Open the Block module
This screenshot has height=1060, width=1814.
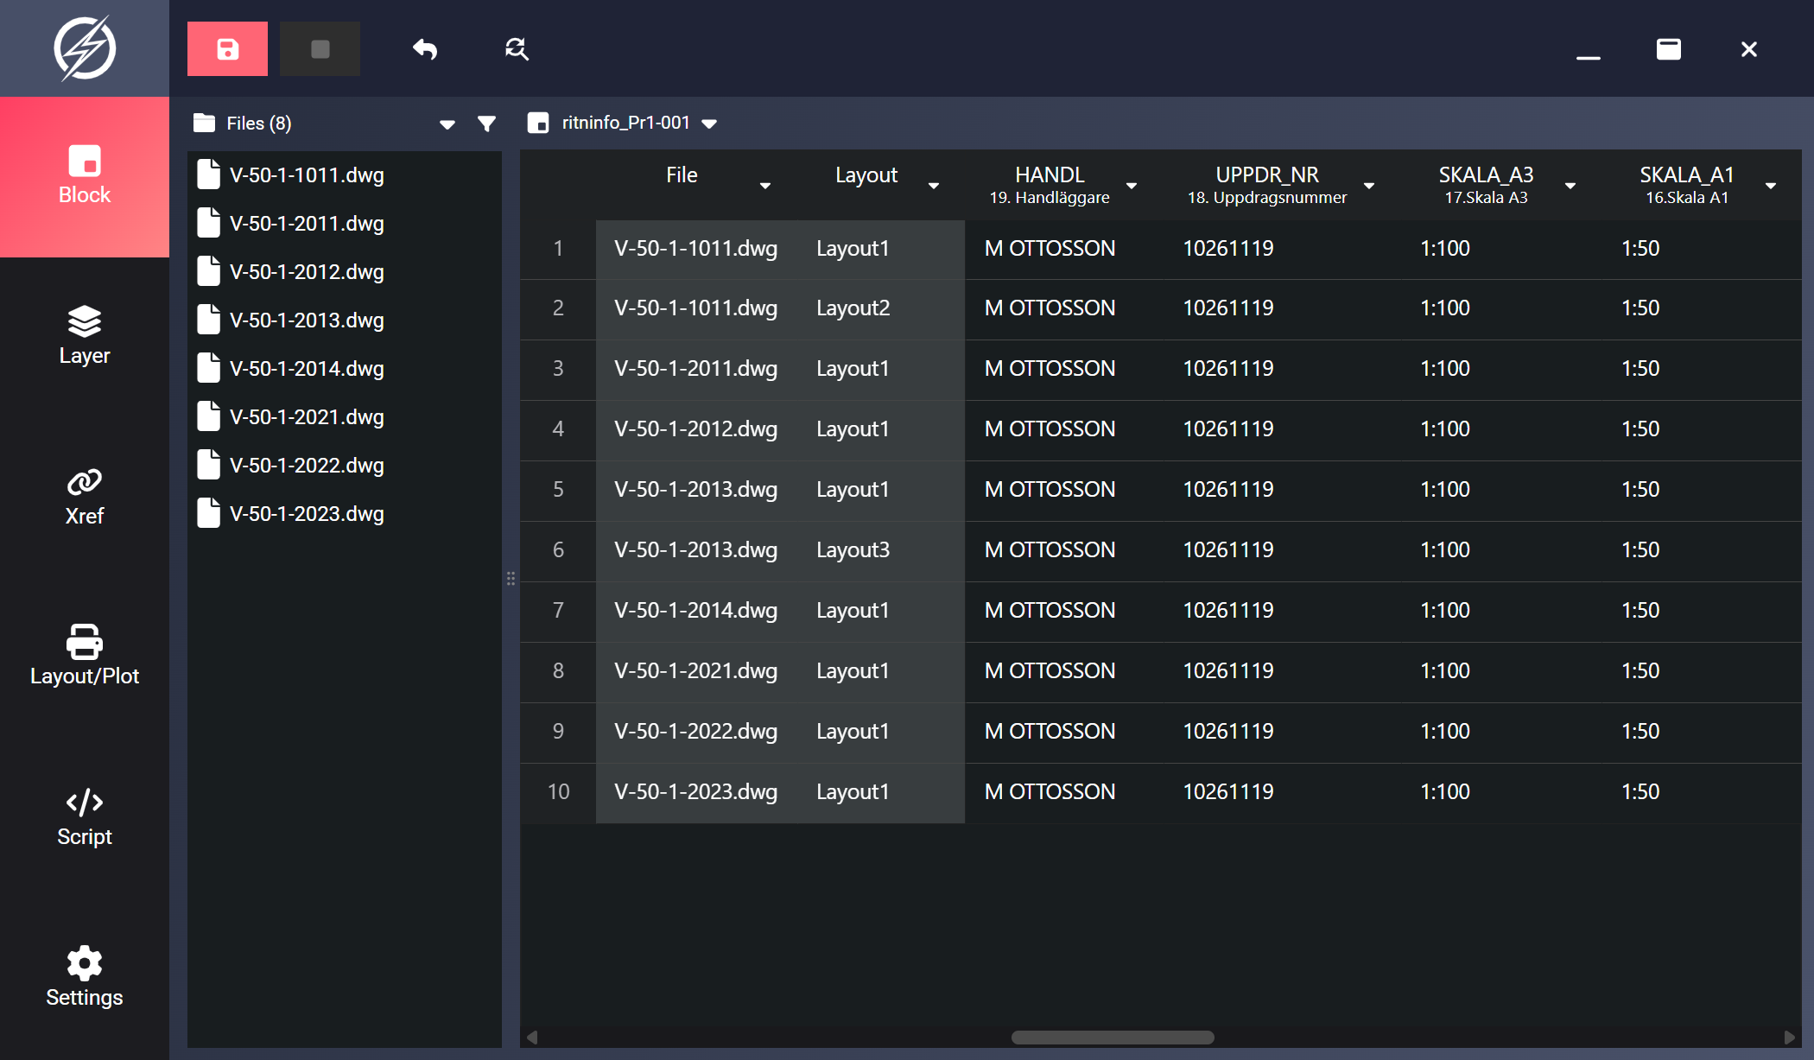[x=85, y=176]
